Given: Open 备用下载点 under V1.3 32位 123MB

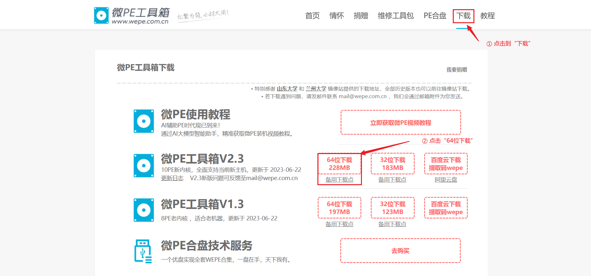Looking at the screenshot, I should pyautogui.click(x=392, y=224).
